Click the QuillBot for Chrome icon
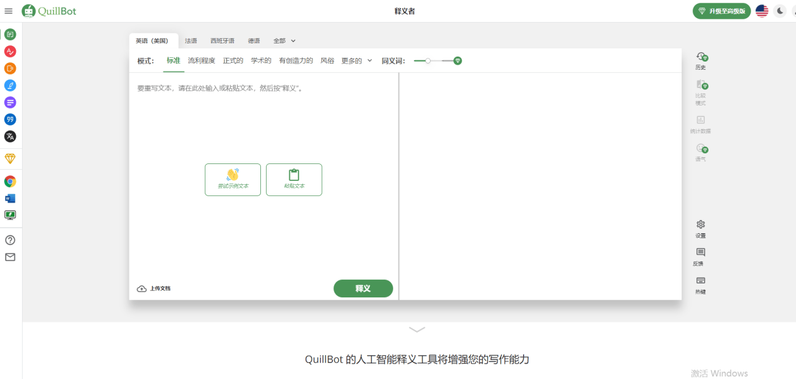796x379 pixels. [10, 182]
